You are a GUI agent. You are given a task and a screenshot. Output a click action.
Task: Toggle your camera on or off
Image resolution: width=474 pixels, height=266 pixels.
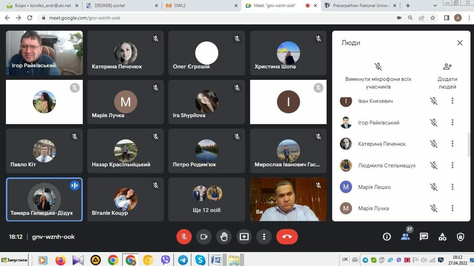coord(204,236)
